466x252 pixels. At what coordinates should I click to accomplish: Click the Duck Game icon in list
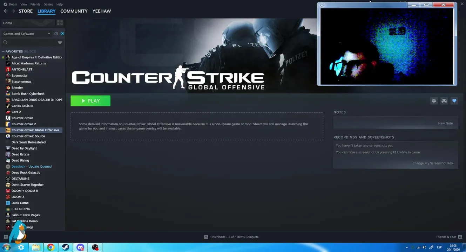point(8,203)
